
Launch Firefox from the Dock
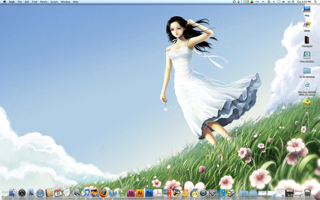tap(104, 193)
